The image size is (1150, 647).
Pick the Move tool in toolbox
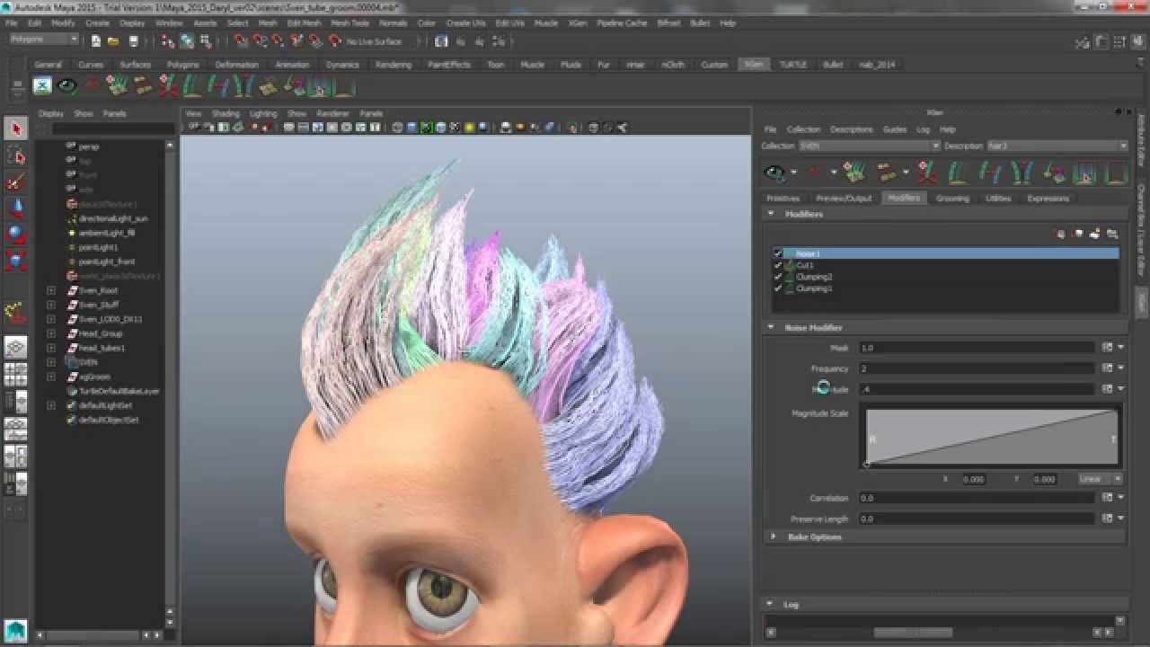[x=15, y=208]
